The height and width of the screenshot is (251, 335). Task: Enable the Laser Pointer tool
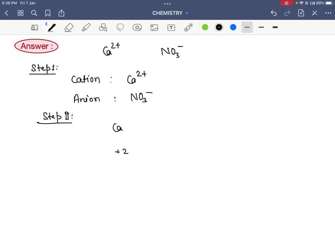pos(189,27)
